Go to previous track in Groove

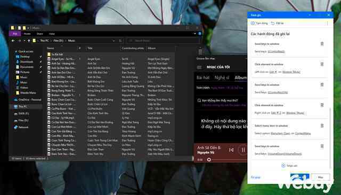pyautogui.click(x=231, y=150)
